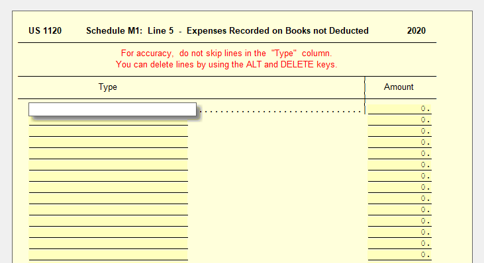Click the active first Type input box
Screen dimensions: 484x263
pyautogui.click(x=113, y=109)
